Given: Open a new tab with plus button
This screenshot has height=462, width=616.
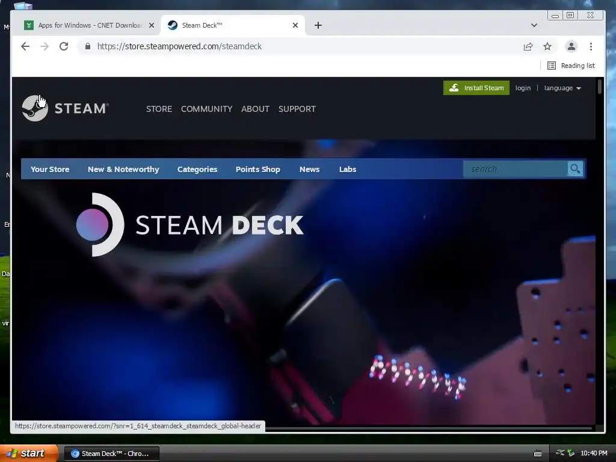Looking at the screenshot, I should tap(318, 25).
